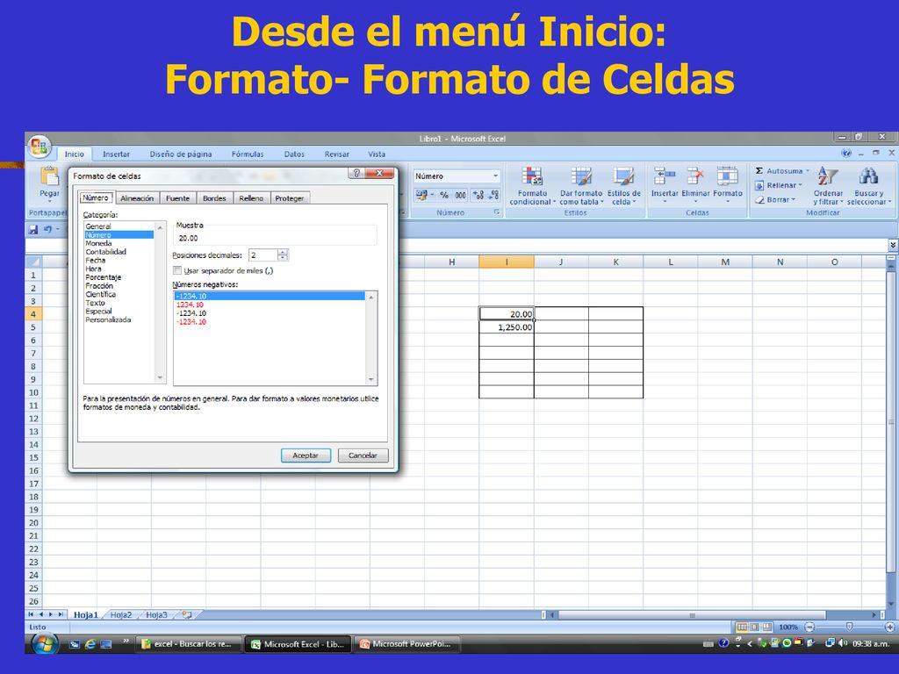Viewport: 899px width, 674px height.
Task: Open the Insertar ribbon tab
Action: coord(116,154)
